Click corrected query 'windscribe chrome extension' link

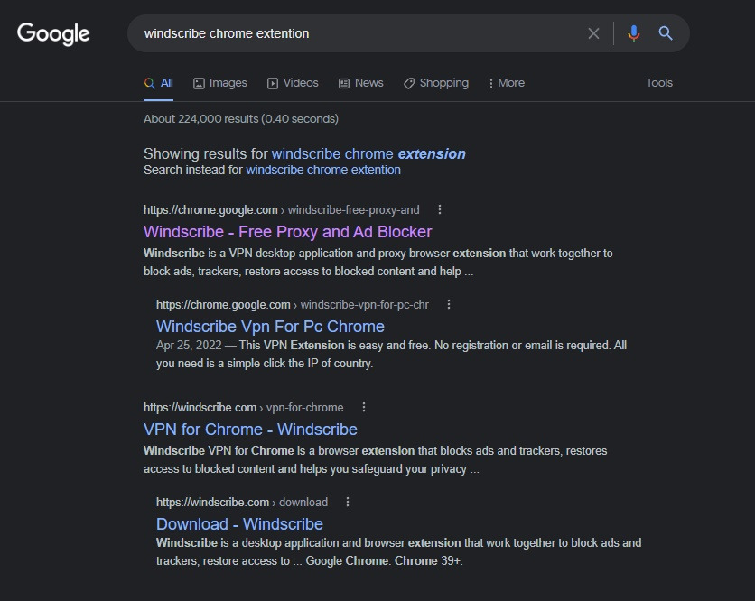tap(368, 153)
